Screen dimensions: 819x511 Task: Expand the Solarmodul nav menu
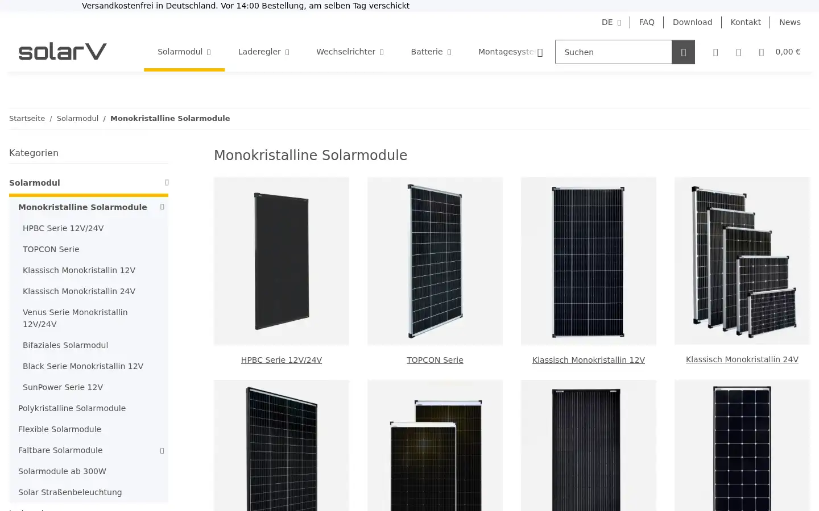184,52
